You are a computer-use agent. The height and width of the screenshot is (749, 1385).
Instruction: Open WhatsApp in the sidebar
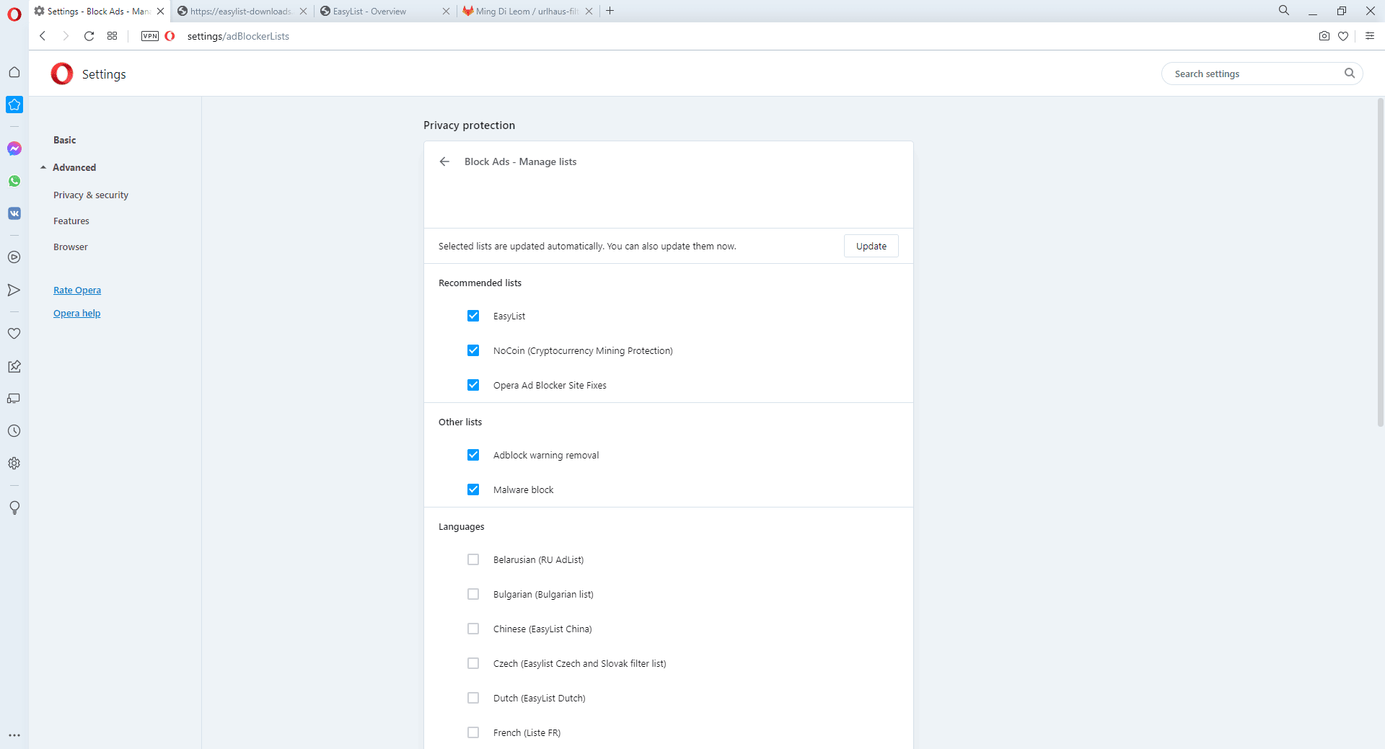pos(14,181)
